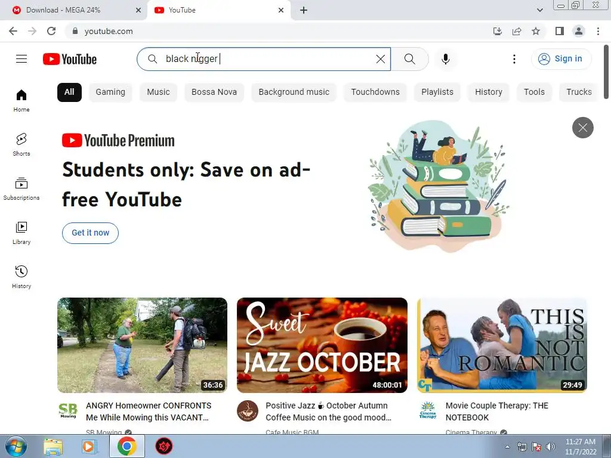Open the SB Mowing channel avatar

click(68, 411)
